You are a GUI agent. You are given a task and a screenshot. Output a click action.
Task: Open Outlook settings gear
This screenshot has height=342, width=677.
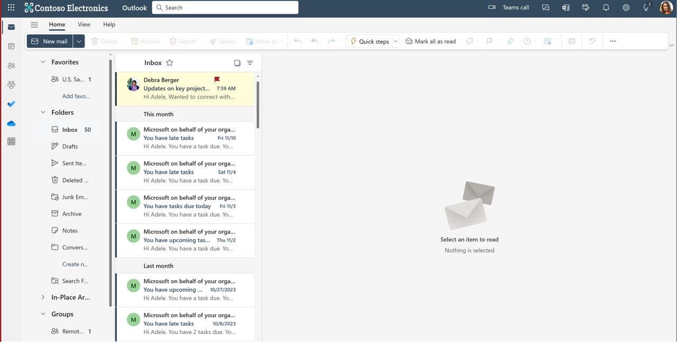pyautogui.click(x=626, y=7)
